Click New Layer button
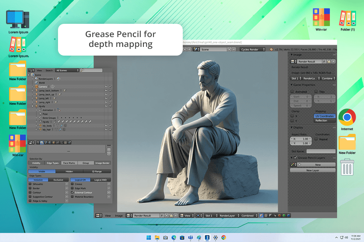Image resolution: width=364 pixels, height=242 pixels. (313, 170)
